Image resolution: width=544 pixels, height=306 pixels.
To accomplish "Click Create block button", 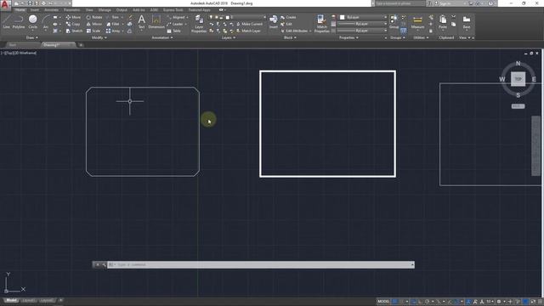I will coord(288,17).
